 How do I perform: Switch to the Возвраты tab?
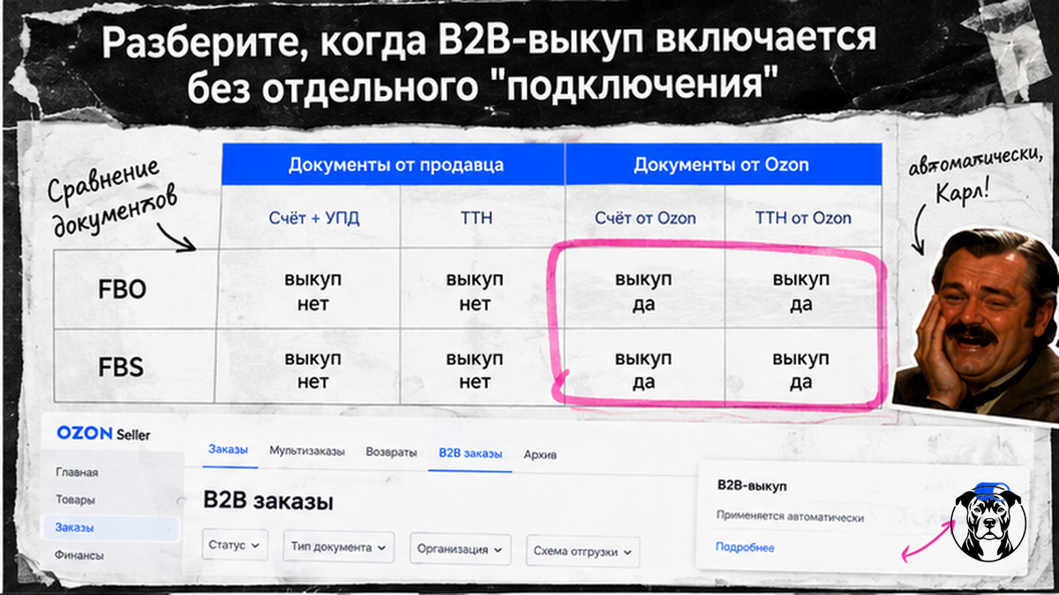391,452
